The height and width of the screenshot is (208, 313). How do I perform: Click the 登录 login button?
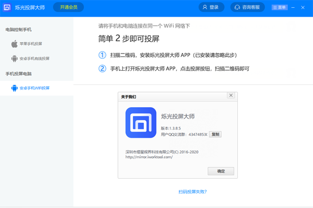211,7
